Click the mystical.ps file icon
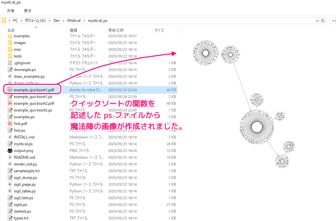The image size is (336, 221). 10,144
